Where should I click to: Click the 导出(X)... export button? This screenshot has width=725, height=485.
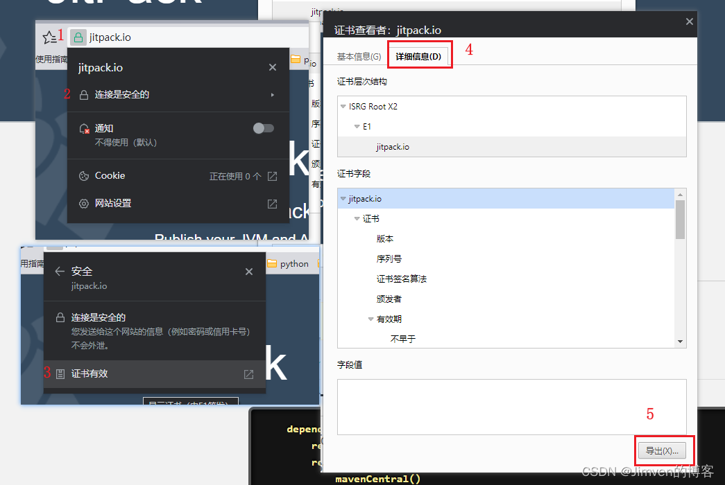click(x=662, y=451)
